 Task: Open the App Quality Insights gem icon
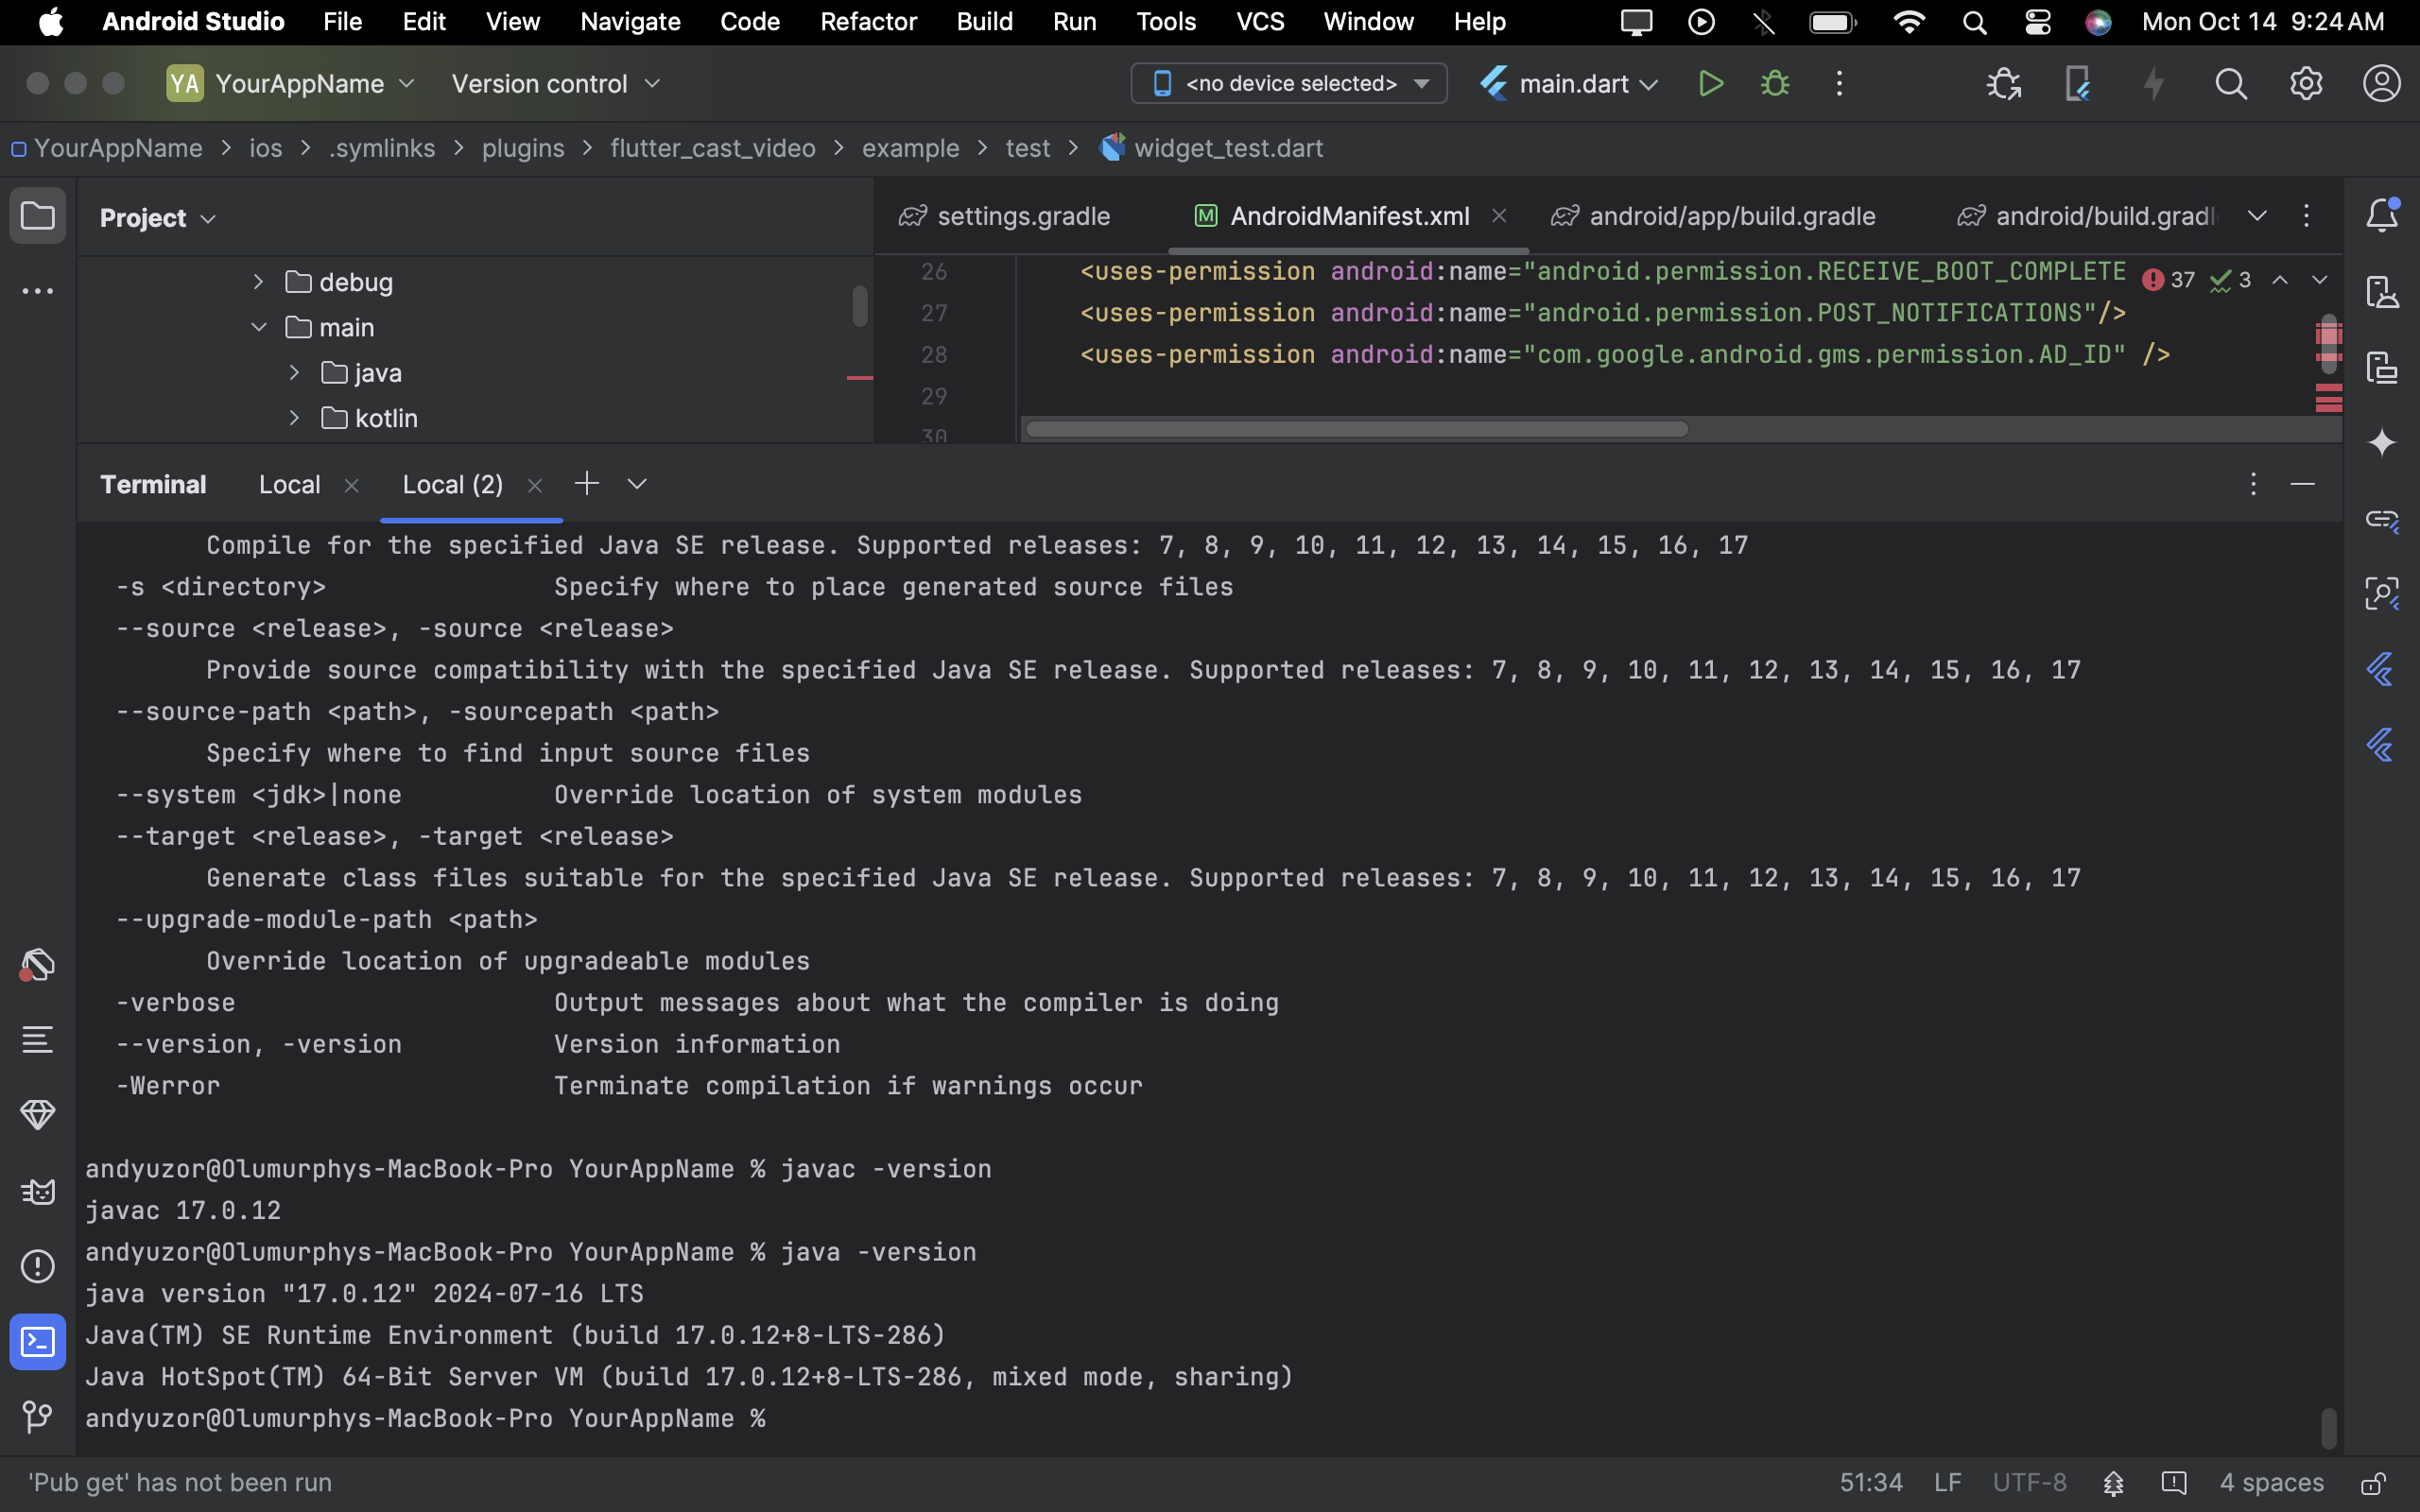(x=38, y=1115)
